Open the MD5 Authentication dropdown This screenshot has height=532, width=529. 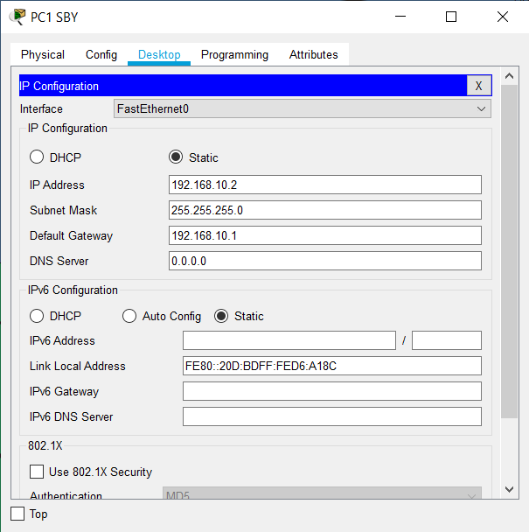pyautogui.click(x=322, y=493)
